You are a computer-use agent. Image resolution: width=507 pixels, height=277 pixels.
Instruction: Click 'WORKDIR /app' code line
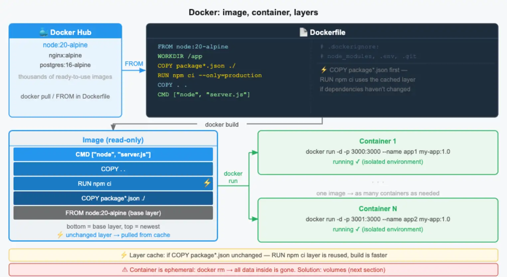(x=180, y=56)
